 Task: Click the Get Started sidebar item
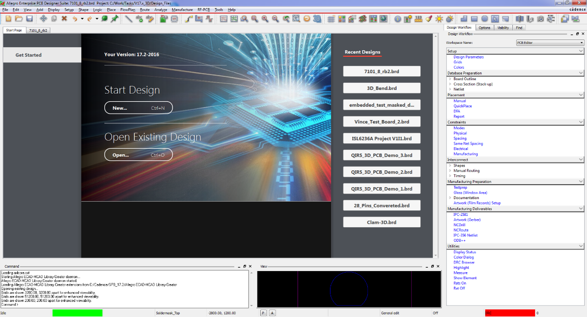pos(42,55)
